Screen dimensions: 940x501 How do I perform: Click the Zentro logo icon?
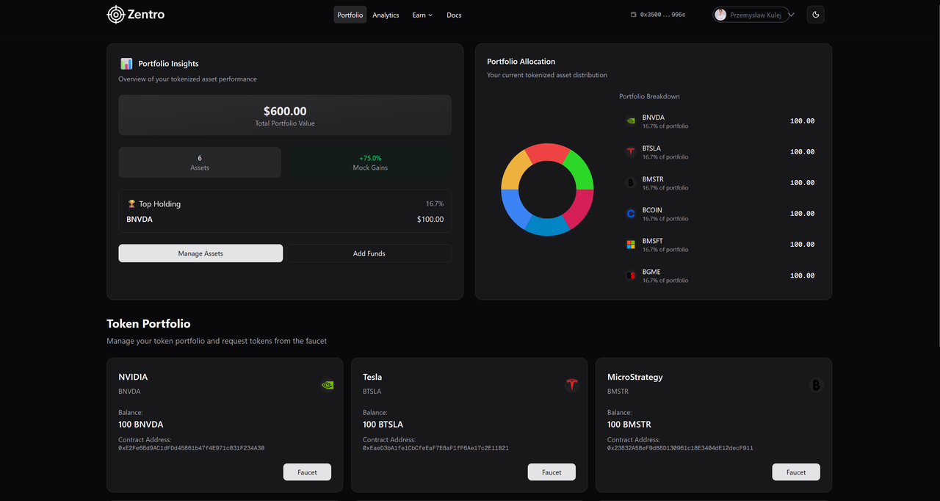coord(115,14)
